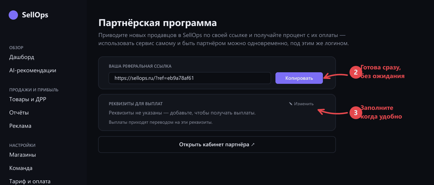Click the SellOps purple logo circle
This screenshot has height=185, width=434.
click(13, 15)
